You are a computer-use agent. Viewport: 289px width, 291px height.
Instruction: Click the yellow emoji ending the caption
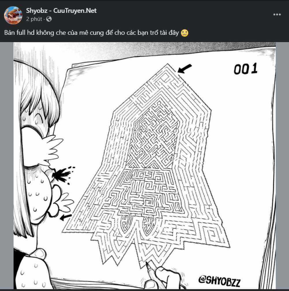click(x=184, y=33)
